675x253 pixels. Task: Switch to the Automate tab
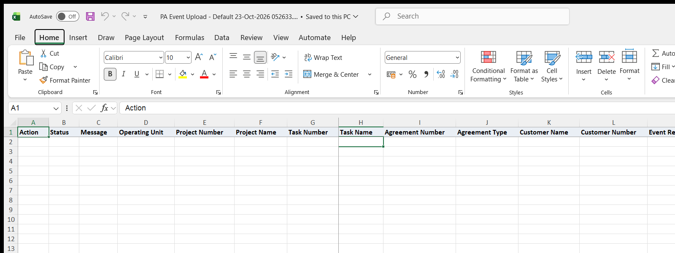click(x=314, y=38)
